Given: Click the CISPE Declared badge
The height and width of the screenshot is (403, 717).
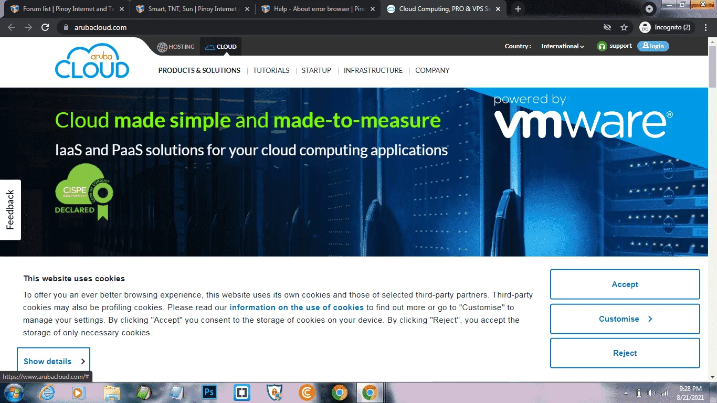Looking at the screenshot, I should (84, 192).
